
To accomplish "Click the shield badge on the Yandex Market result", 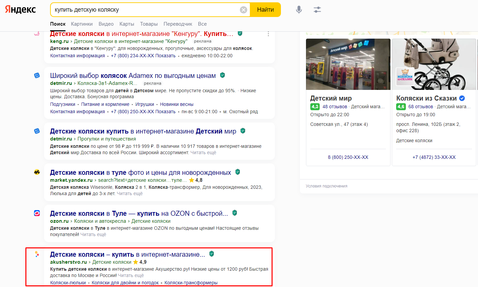I will (238, 172).
